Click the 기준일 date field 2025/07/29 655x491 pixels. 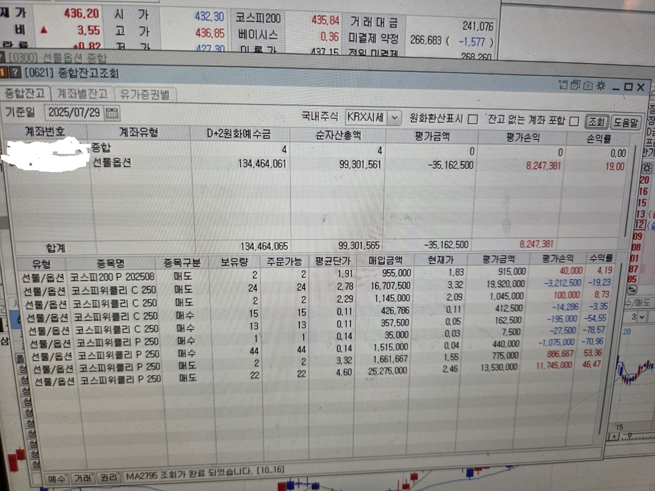(75, 112)
